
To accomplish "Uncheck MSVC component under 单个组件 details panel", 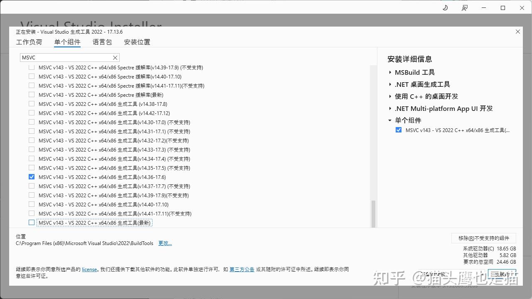I will [399, 130].
